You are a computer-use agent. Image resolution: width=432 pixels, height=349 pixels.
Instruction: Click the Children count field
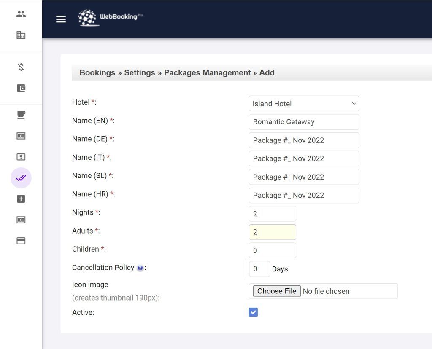272,250
